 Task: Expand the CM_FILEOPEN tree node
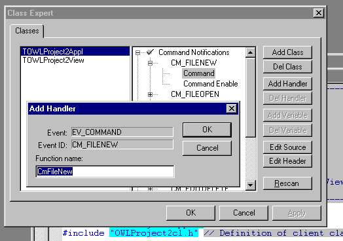150,94
